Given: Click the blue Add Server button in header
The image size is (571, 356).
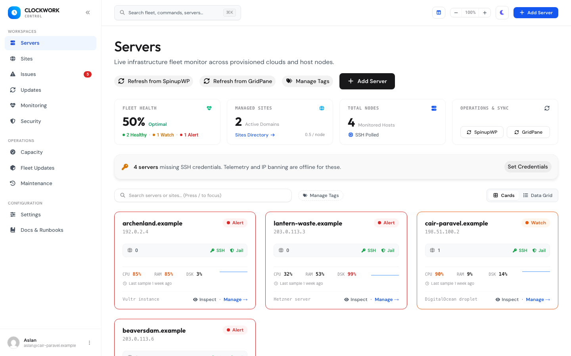Looking at the screenshot, I should point(536,13).
